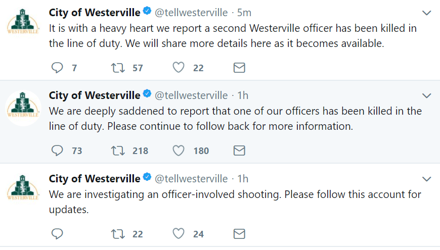440x250 pixels.
Task: Open chevron menu on shooting investigation tweet
Action: (x=426, y=179)
